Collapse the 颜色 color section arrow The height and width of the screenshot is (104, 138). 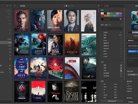[x=122, y=10]
